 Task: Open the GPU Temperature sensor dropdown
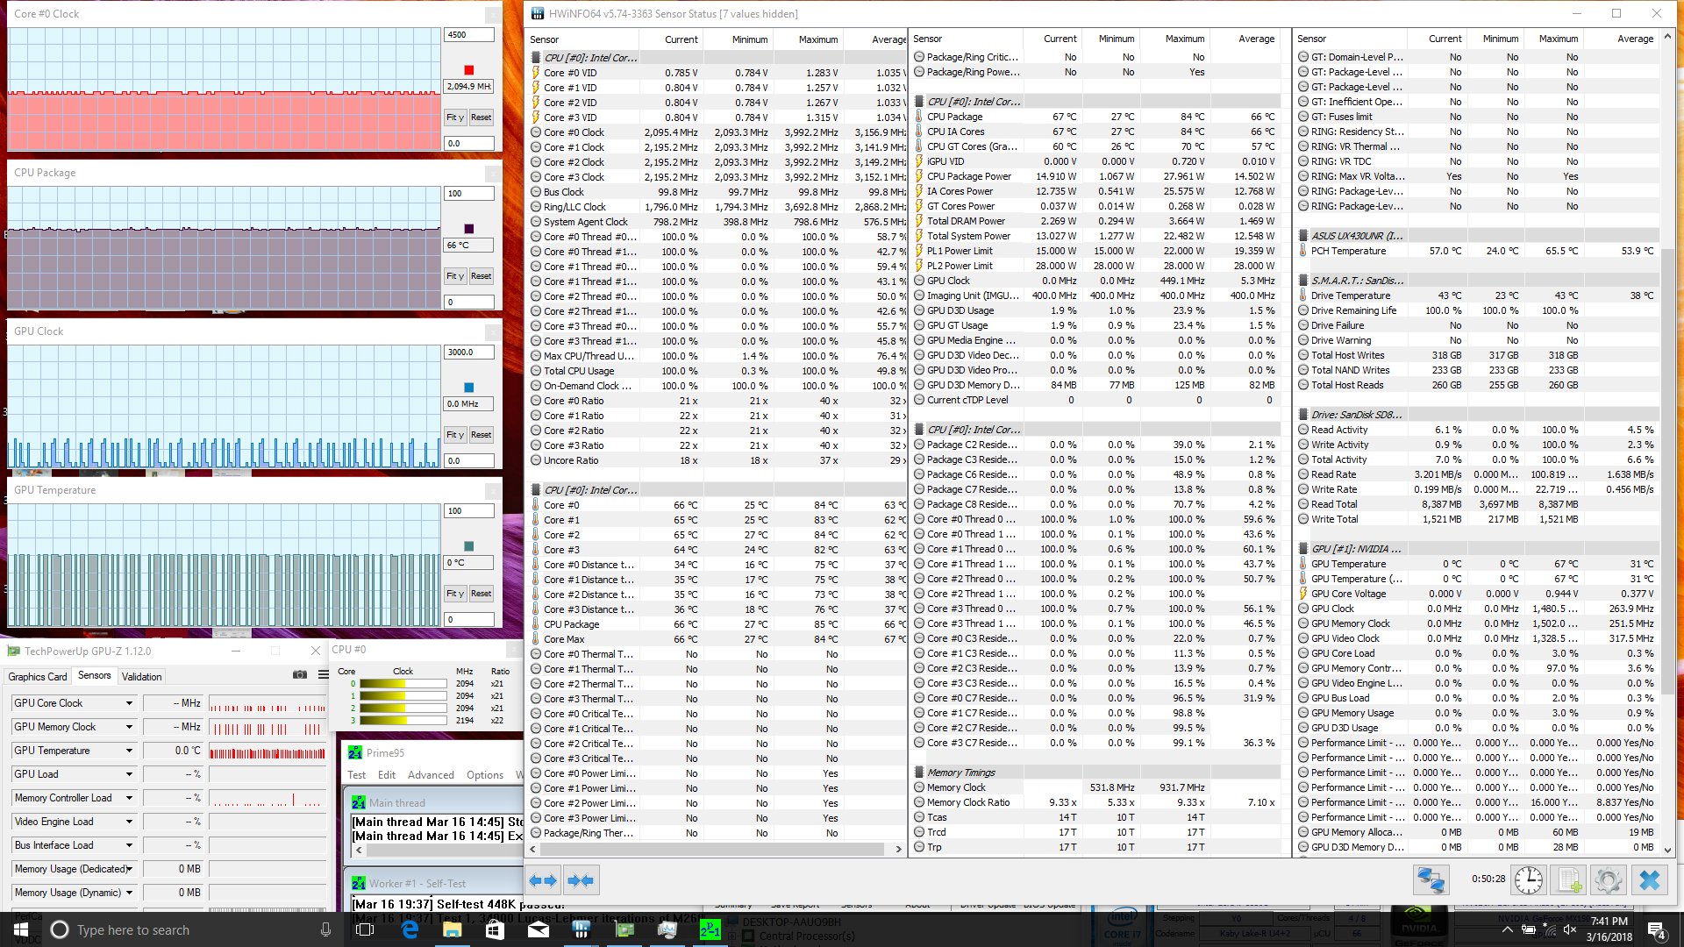(129, 751)
